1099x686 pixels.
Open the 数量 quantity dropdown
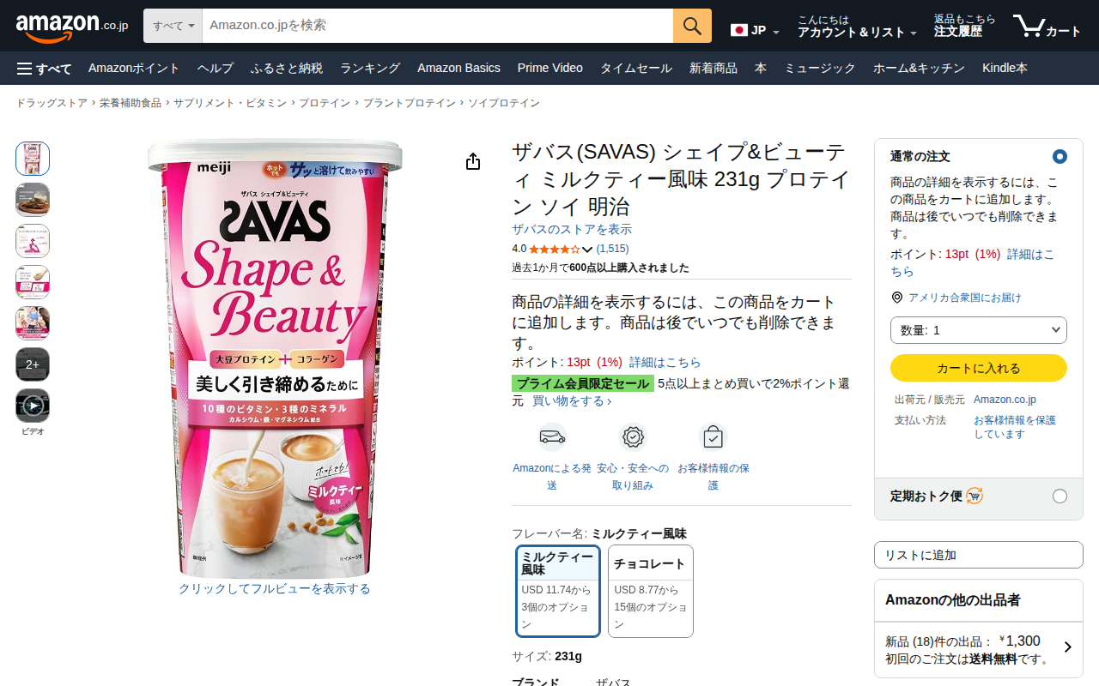pyautogui.click(x=979, y=330)
